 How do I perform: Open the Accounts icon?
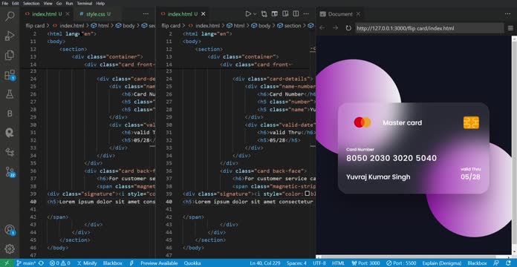[10, 230]
